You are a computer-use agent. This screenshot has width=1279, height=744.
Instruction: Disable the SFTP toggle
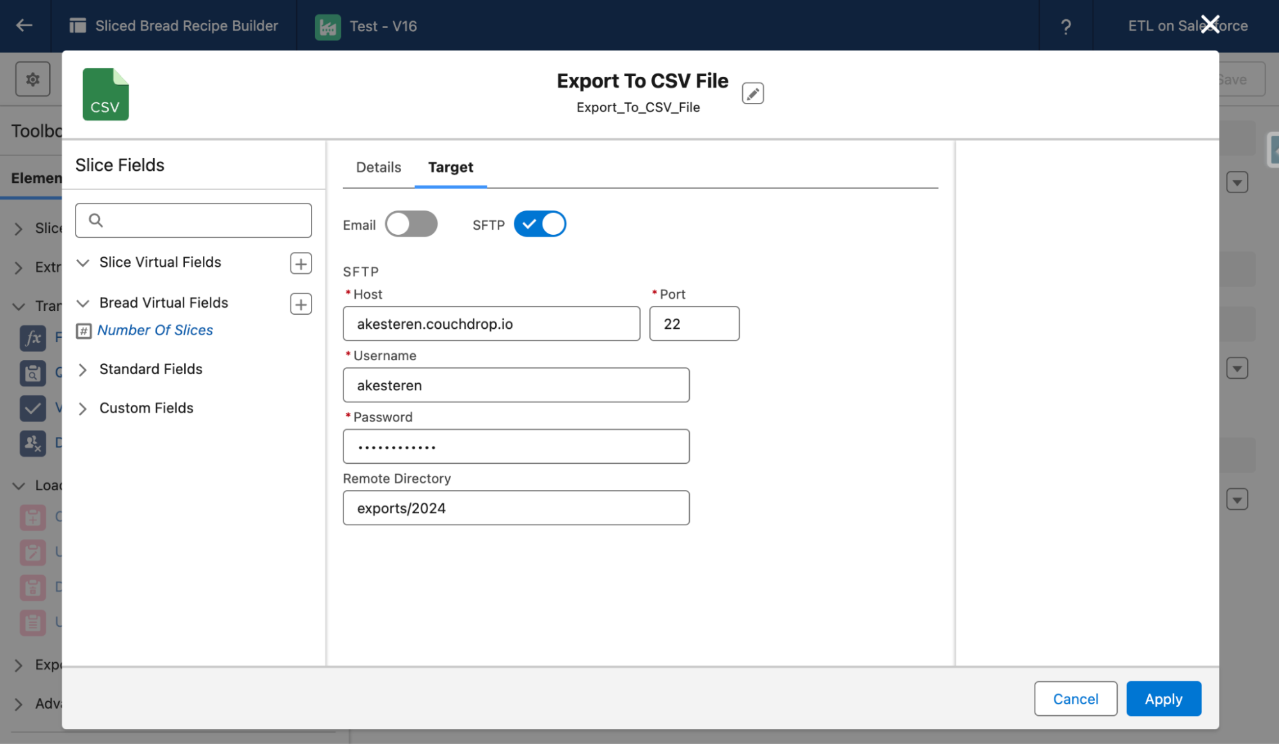pyautogui.click(x=539, y=224)
